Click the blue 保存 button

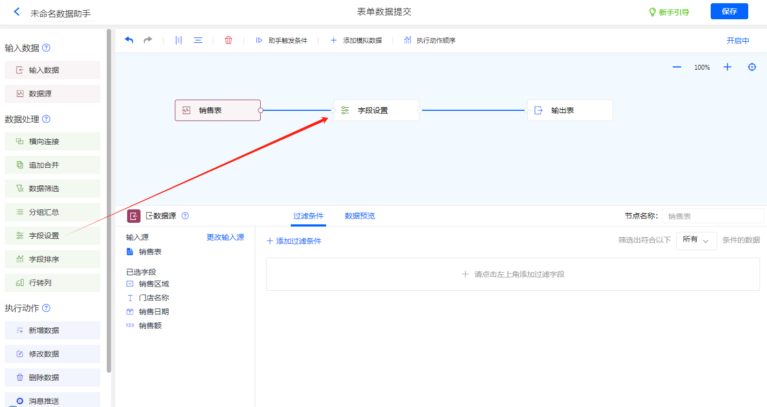click(x=729, y=11)
